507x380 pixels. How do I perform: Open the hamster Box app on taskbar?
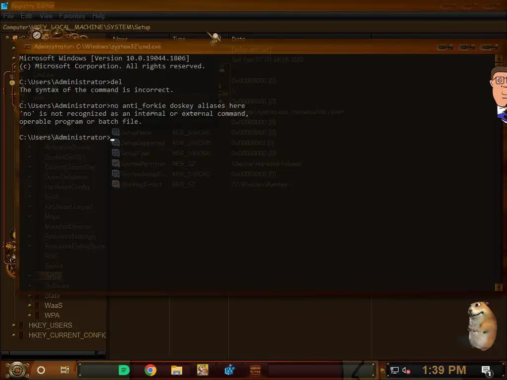click(203, 370)
